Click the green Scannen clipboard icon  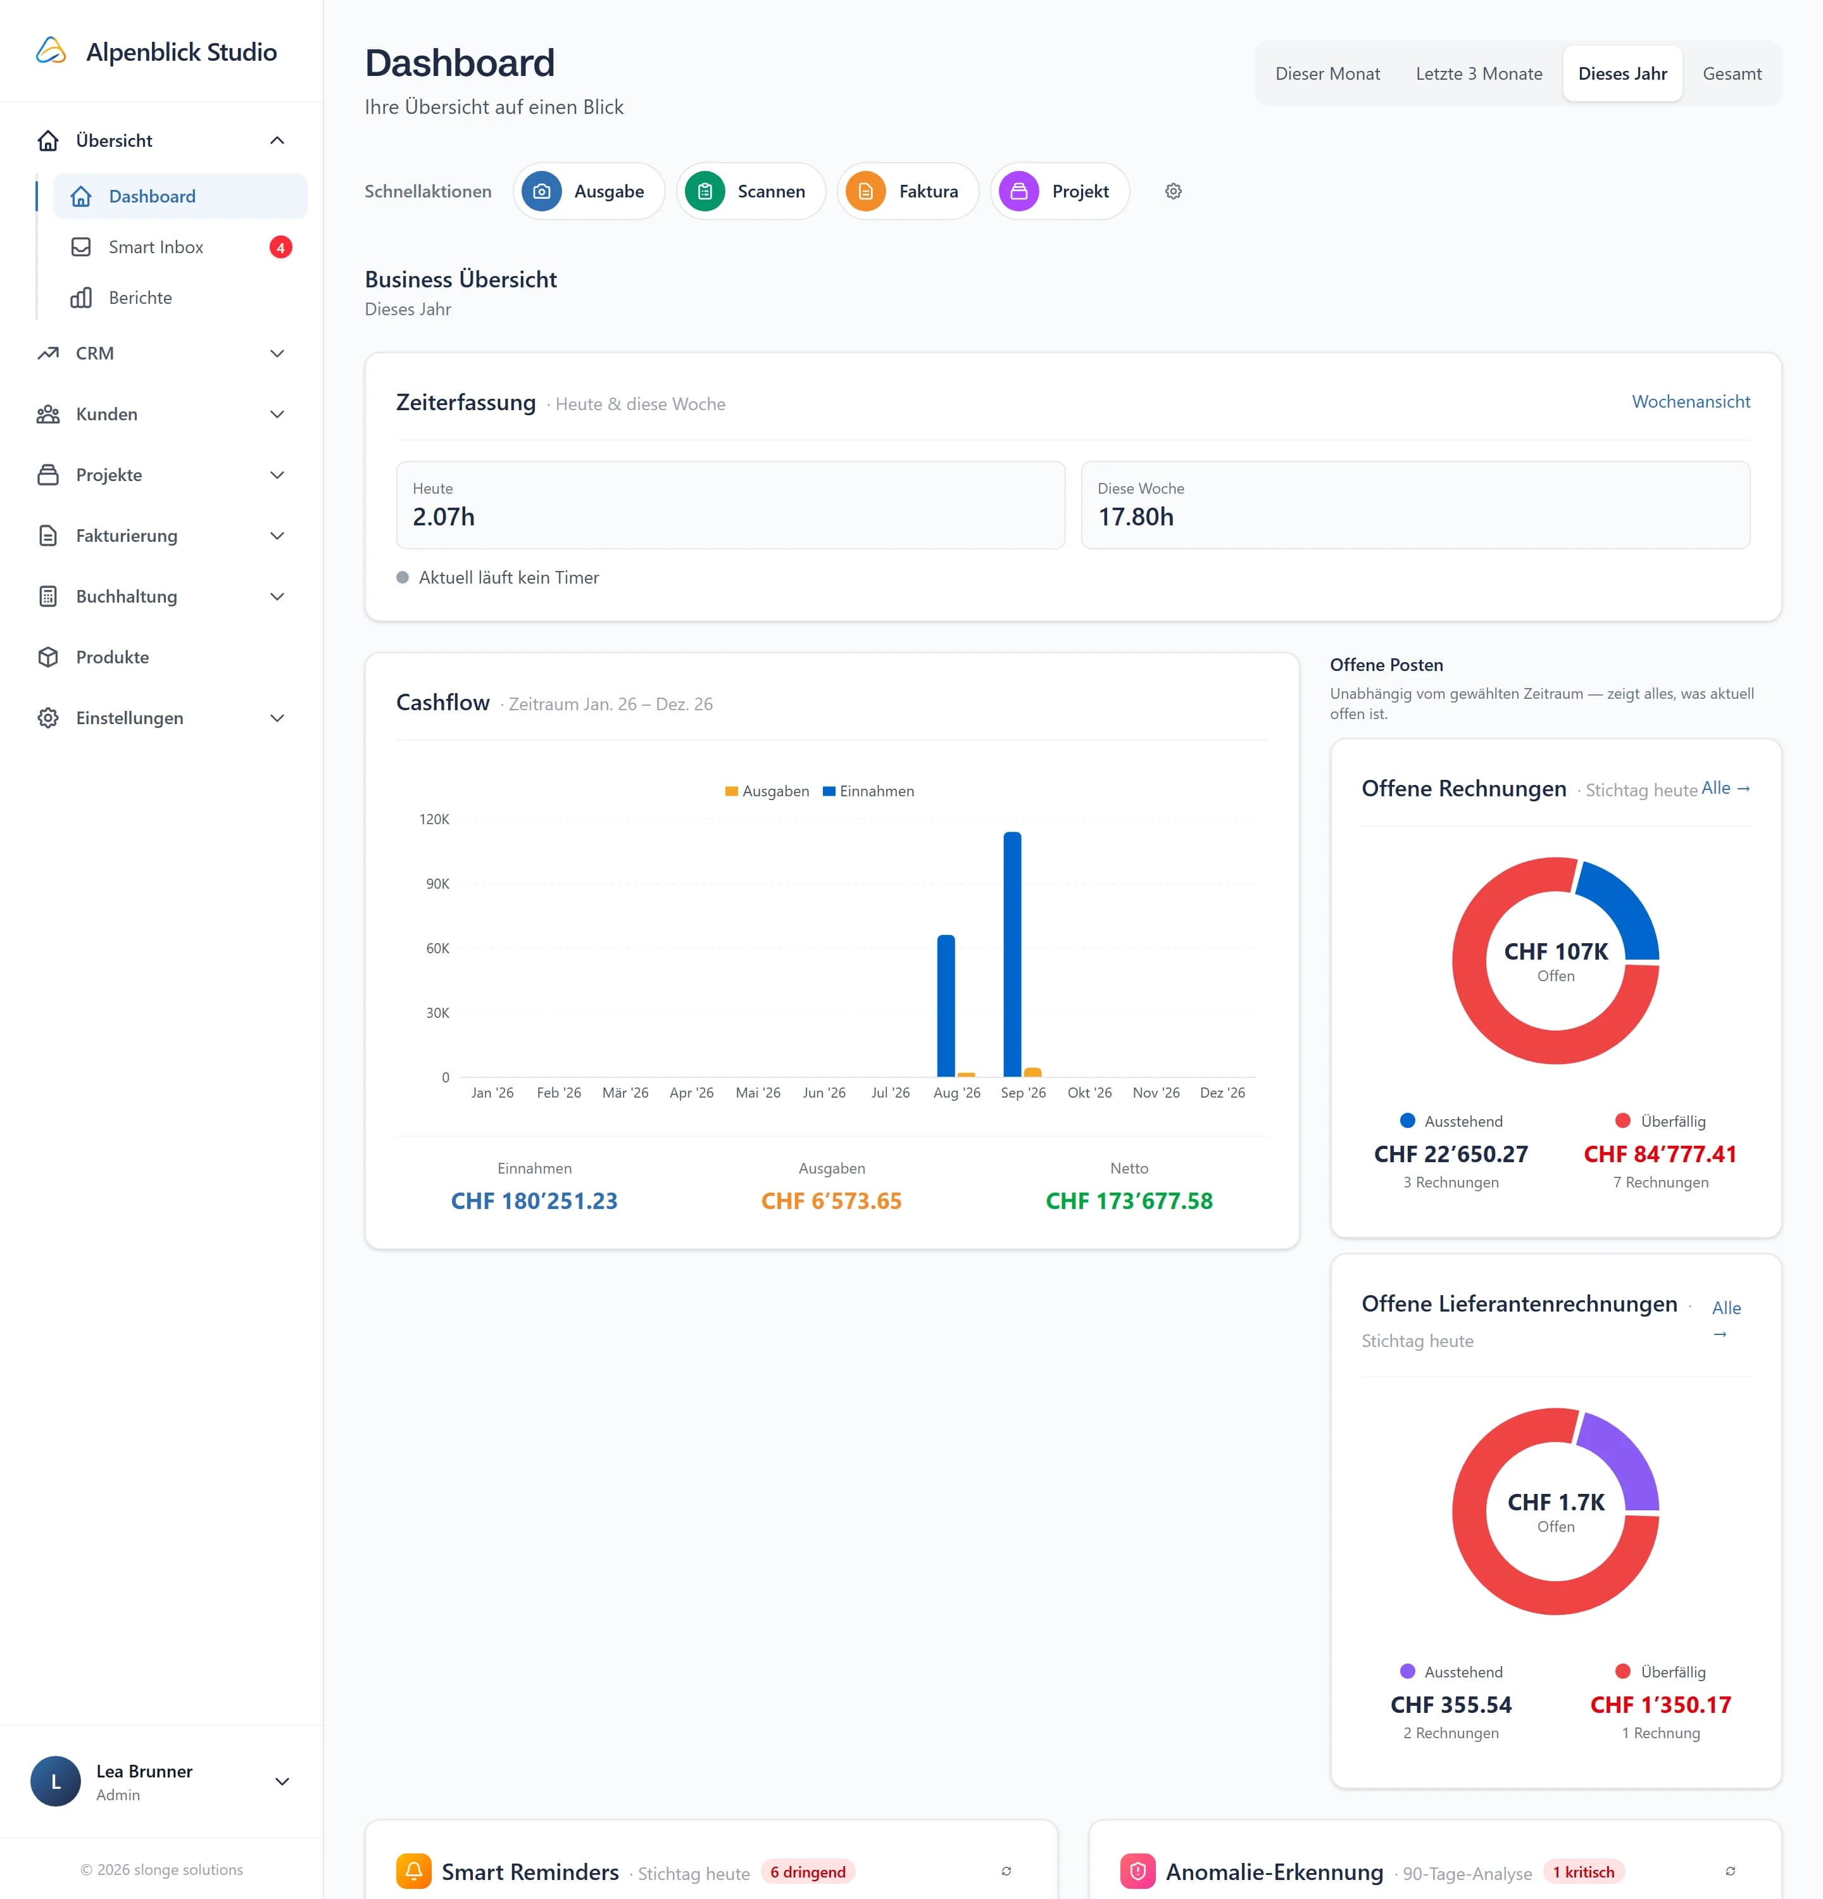point(705,191)
